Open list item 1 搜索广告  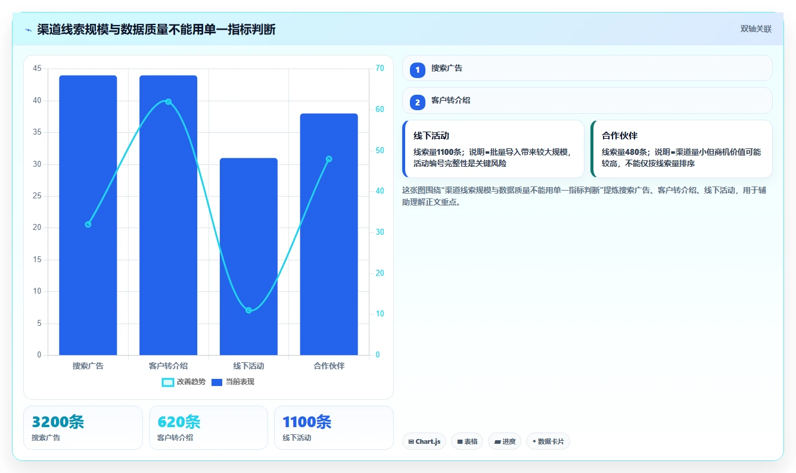tap(587, 68)
